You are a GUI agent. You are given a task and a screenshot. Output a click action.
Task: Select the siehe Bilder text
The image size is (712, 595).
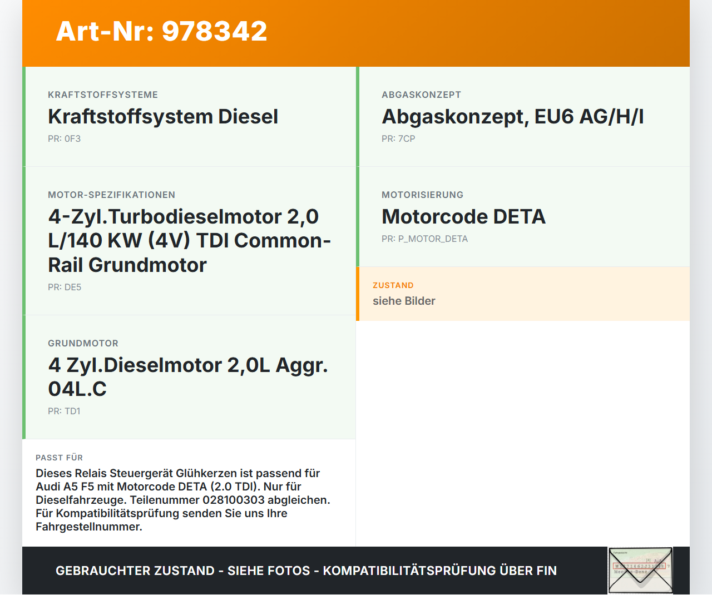click(404, 301)
